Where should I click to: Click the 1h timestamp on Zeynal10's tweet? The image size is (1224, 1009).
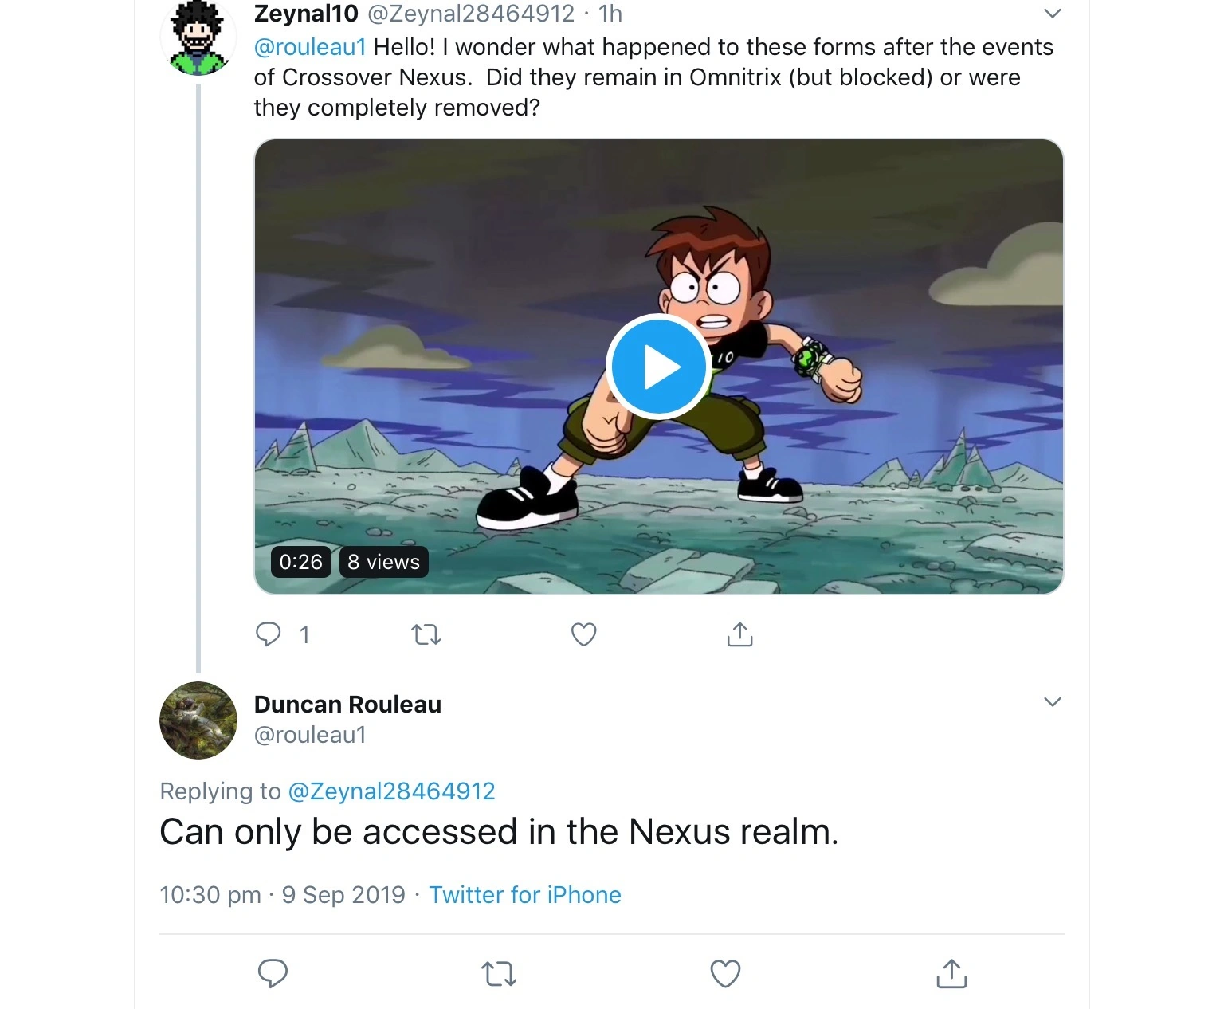pyautogui.click(x=610, y=14)
